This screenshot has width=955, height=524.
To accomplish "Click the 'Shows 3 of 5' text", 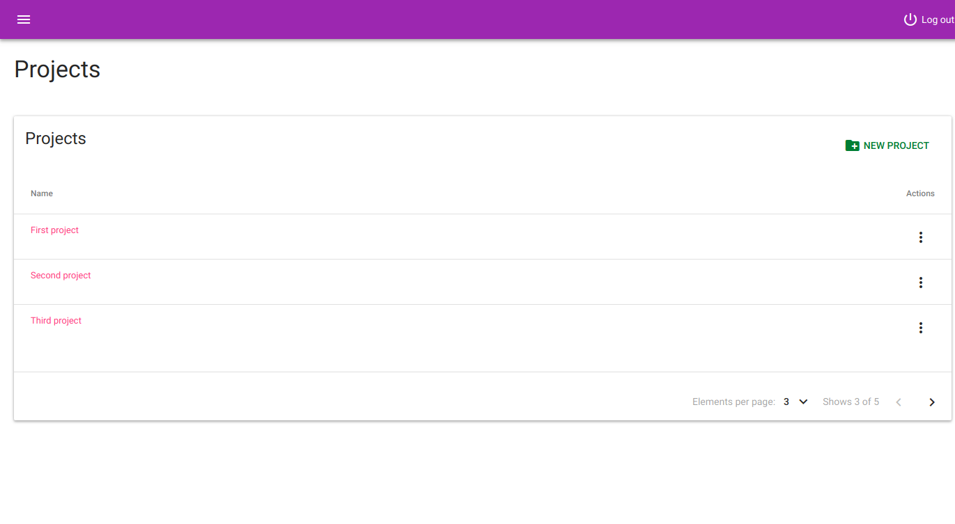I will point(851,402).
